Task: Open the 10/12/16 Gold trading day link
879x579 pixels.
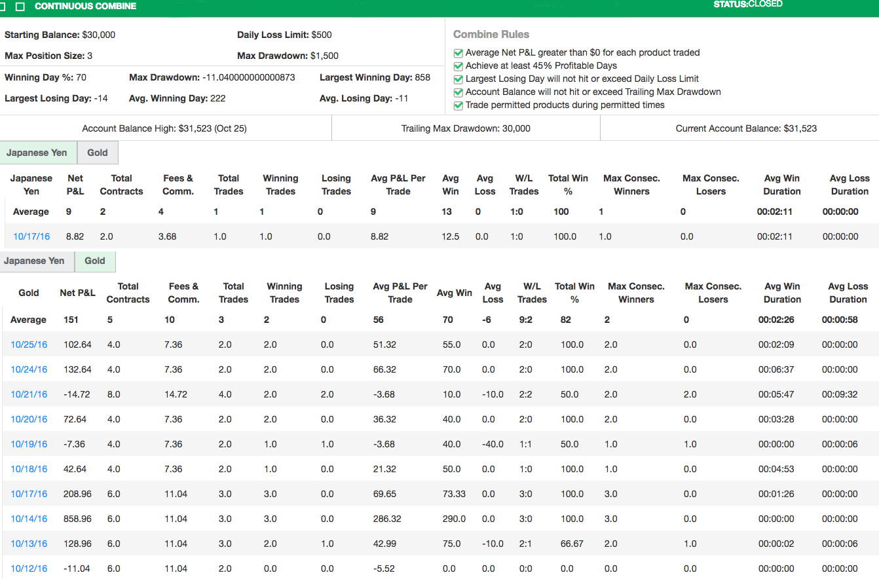Action: point(29,569)
